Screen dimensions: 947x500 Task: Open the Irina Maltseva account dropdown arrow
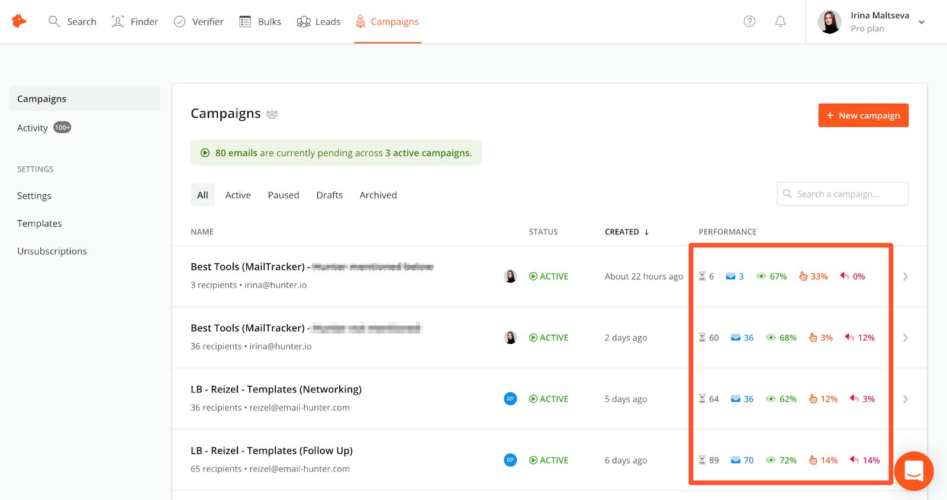point(922,22)
